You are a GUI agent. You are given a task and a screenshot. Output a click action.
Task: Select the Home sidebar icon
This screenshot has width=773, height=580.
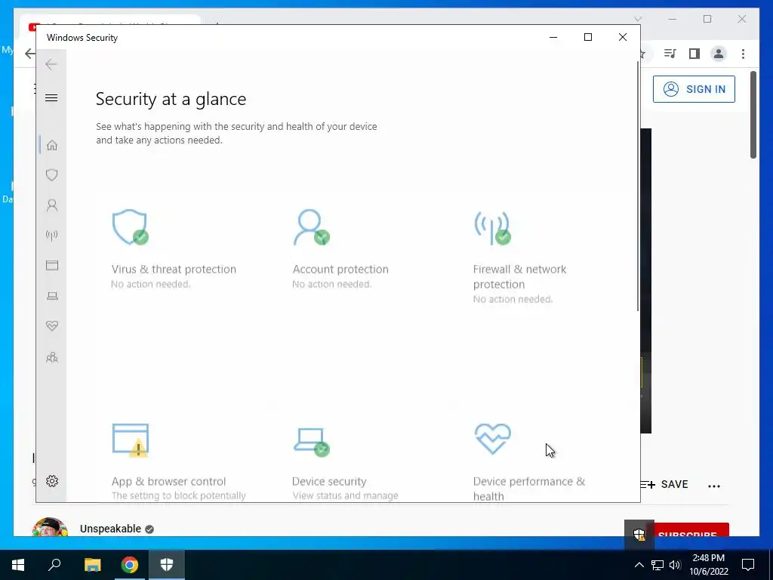click(52, 145)
